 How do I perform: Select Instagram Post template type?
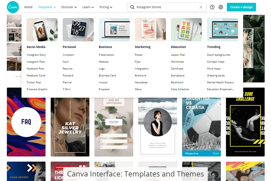[x=36, y=62]
